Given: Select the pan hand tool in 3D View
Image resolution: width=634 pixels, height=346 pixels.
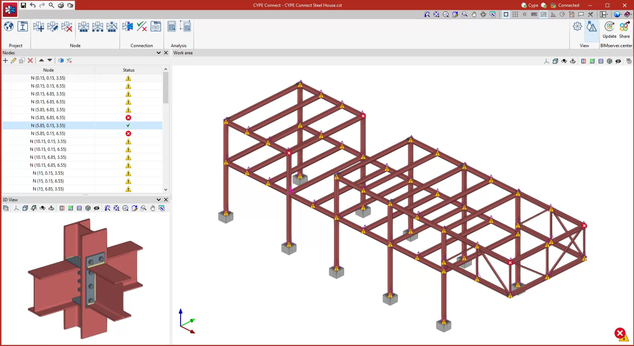Looking at the screenshot, I should point(152,208).
